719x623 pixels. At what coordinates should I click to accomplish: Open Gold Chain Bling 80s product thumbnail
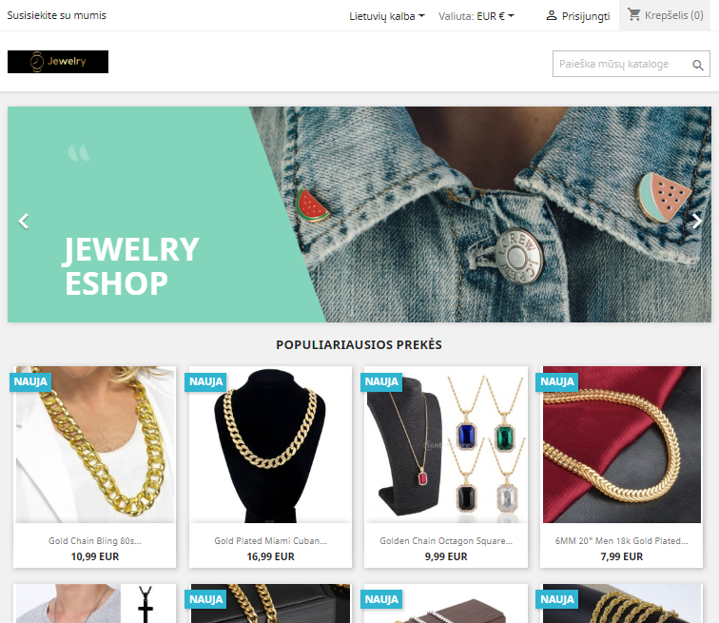[94, 444]
